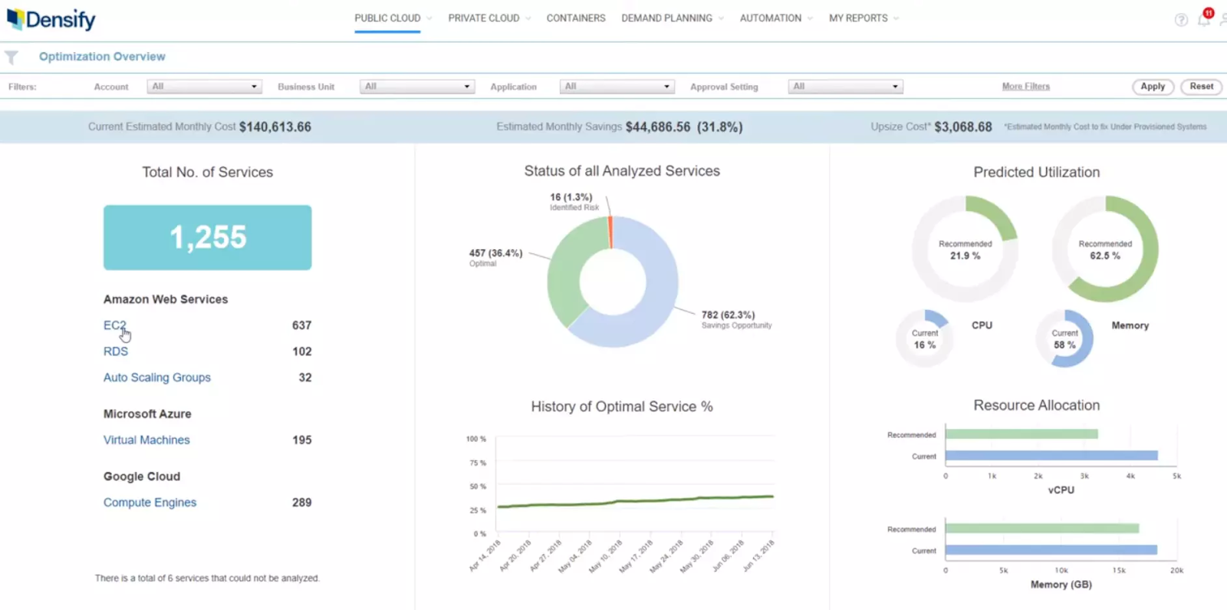Click the History of Optimal Service trend line
This screenshot has height=610, width=1227.
pyautogui.click(x=636, y=502)
